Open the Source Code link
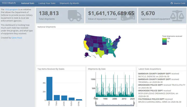 179,3
